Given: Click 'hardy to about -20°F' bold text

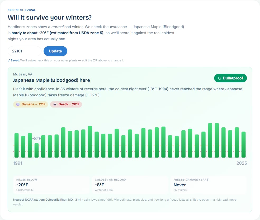Looking at the screenshot, I should point(30,33).
